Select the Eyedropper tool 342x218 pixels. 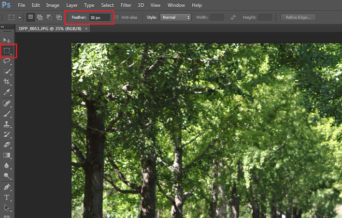coord(7,92)
